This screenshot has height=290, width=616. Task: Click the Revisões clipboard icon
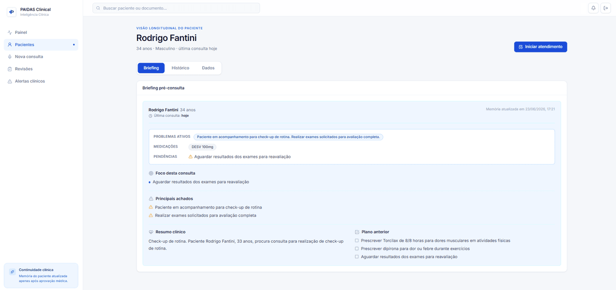point(10,69)
